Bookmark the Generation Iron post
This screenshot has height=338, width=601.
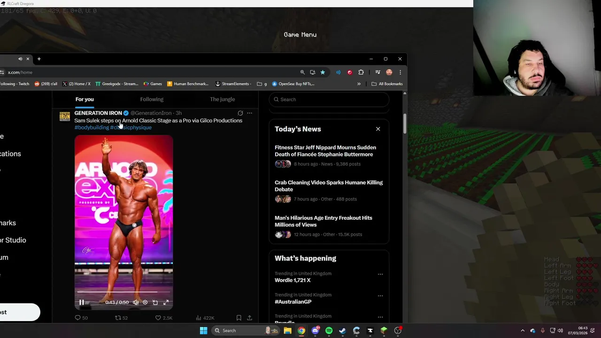point(239,318)
